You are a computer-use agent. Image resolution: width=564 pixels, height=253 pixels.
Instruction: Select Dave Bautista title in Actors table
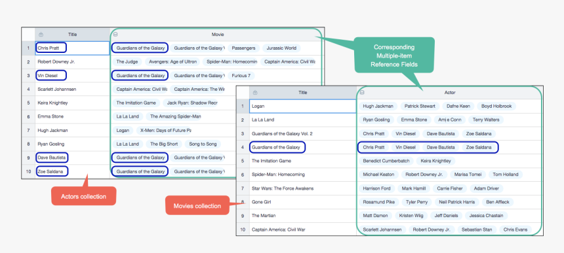[x=52, y=158]
